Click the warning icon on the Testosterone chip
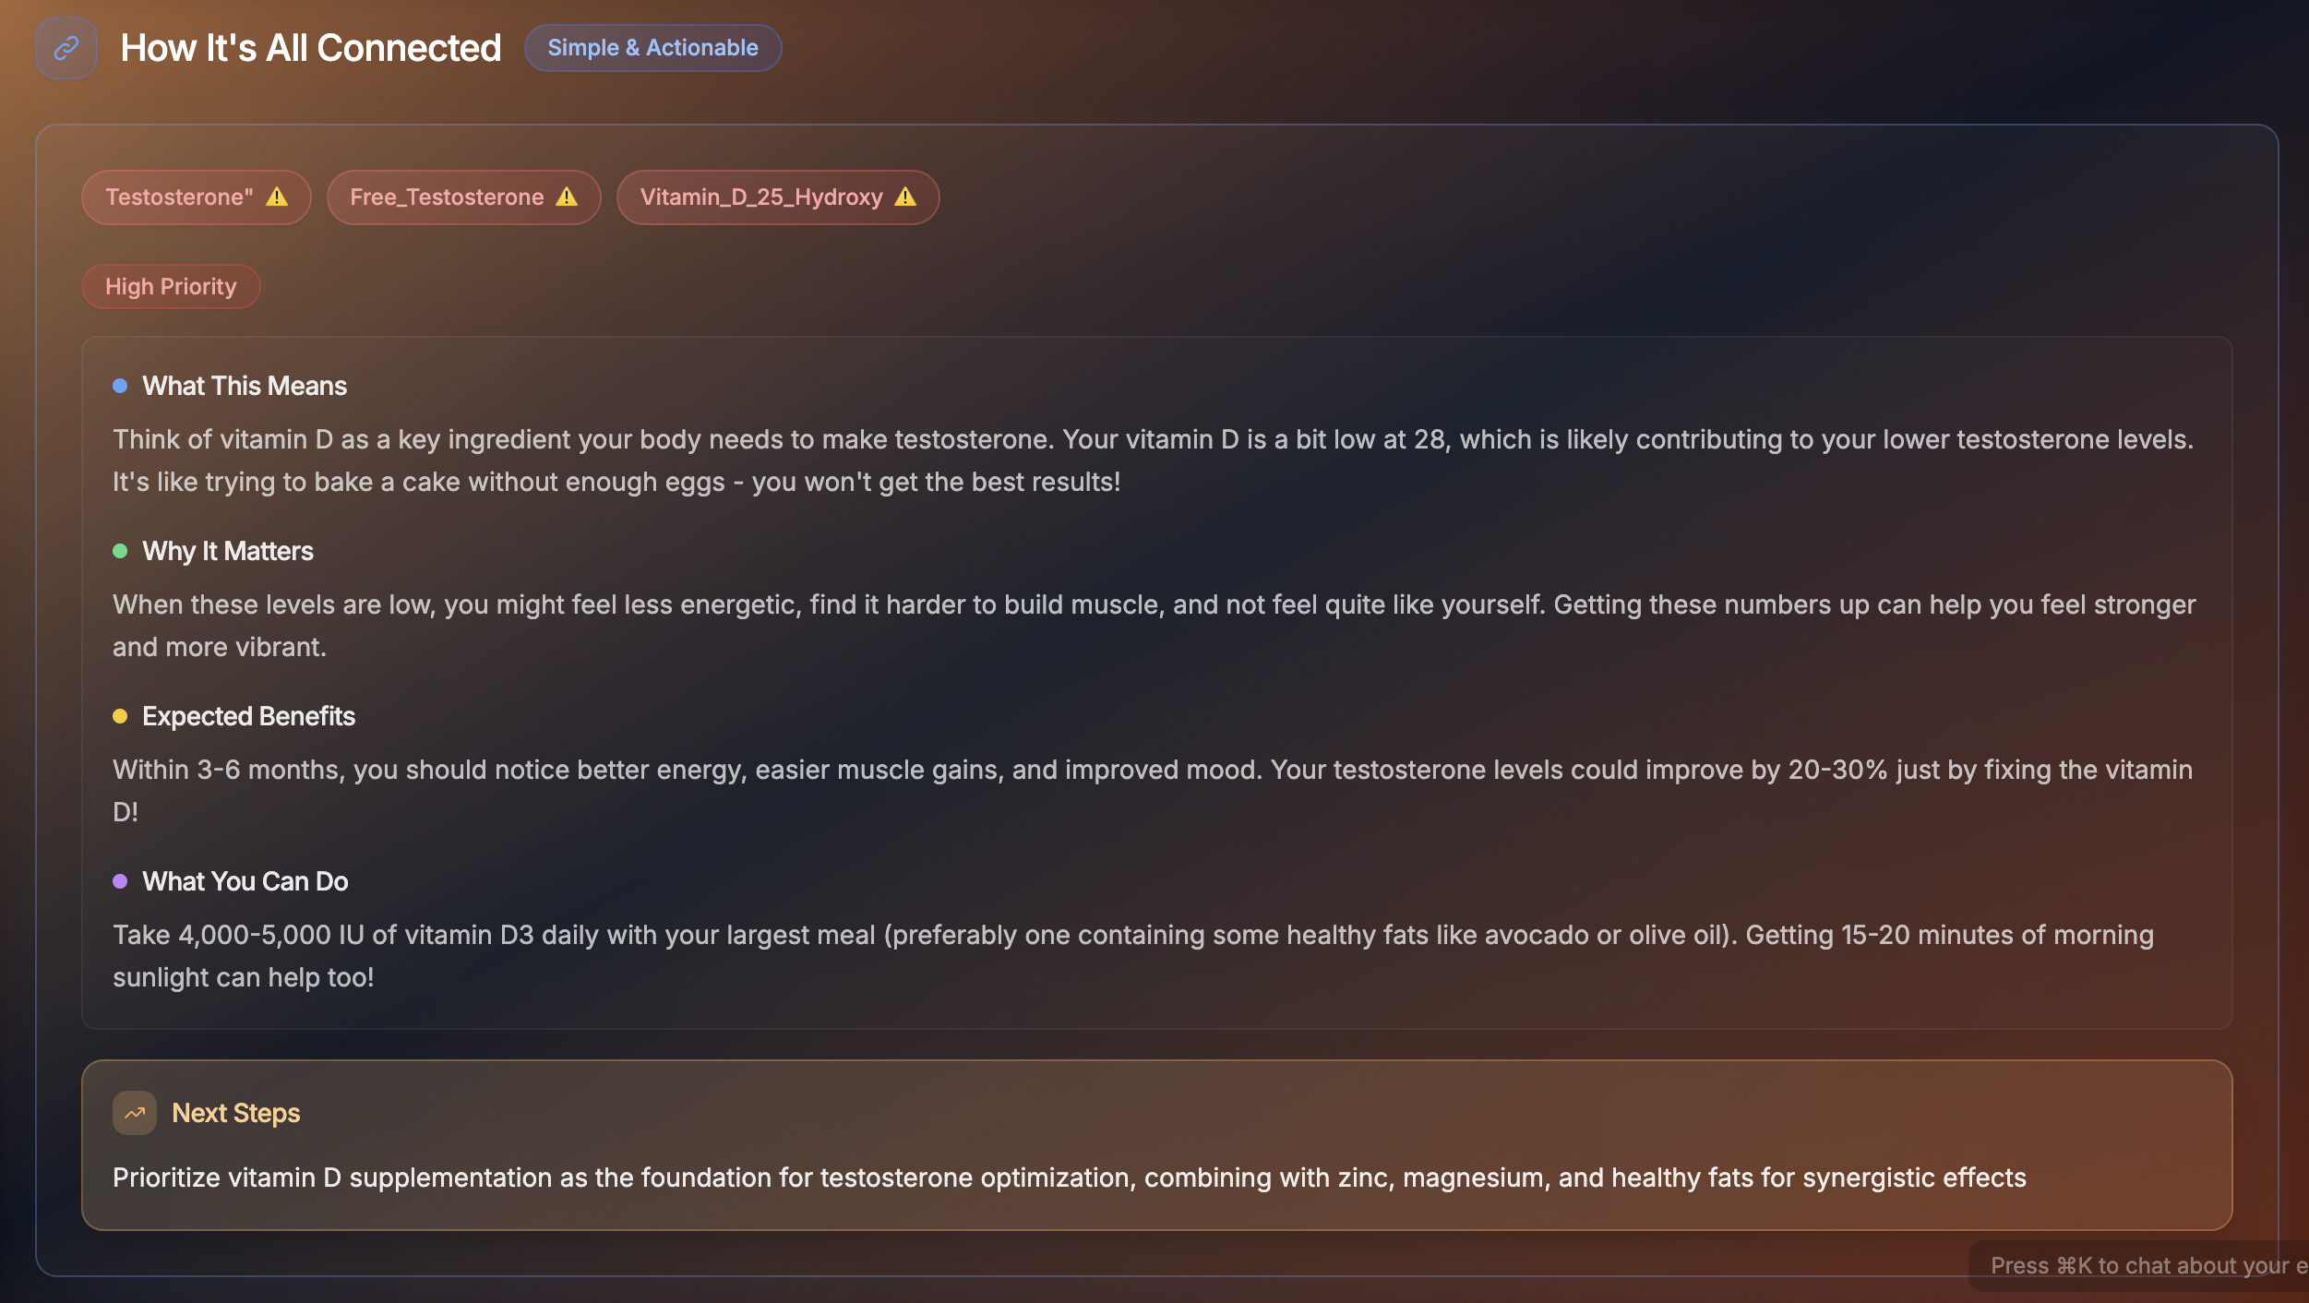 pos(277,197)
